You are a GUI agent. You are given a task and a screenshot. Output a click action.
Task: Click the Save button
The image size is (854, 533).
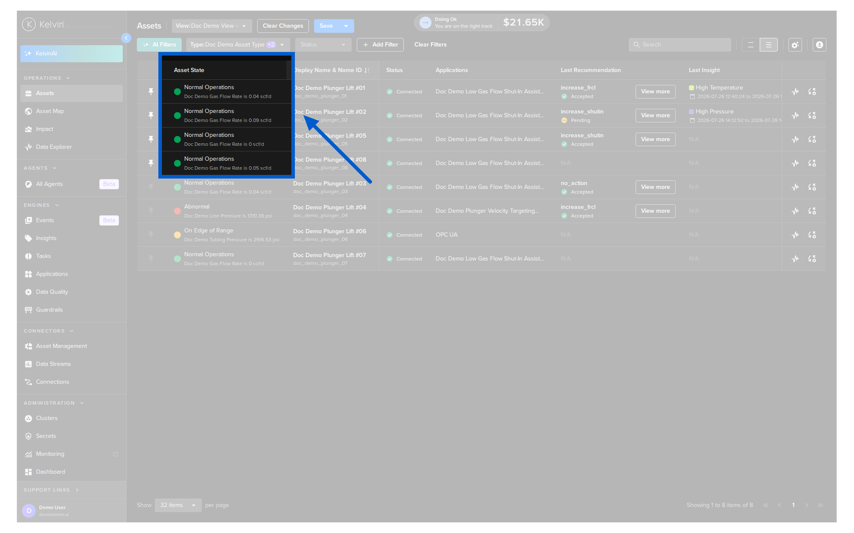326,26
